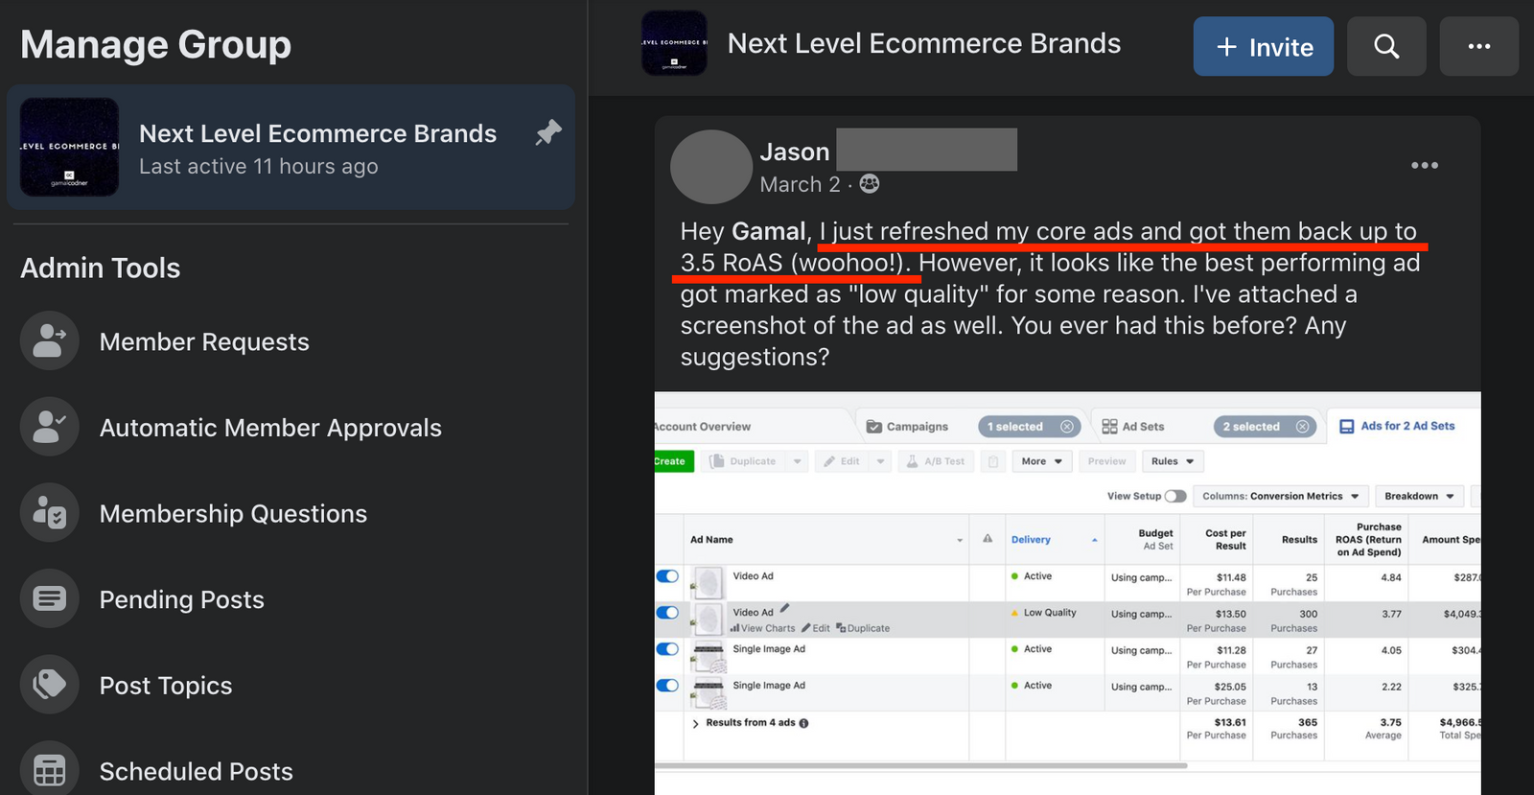Click the blue Invite button
The image size is (1534, 795).
(x=1263, y=46)
